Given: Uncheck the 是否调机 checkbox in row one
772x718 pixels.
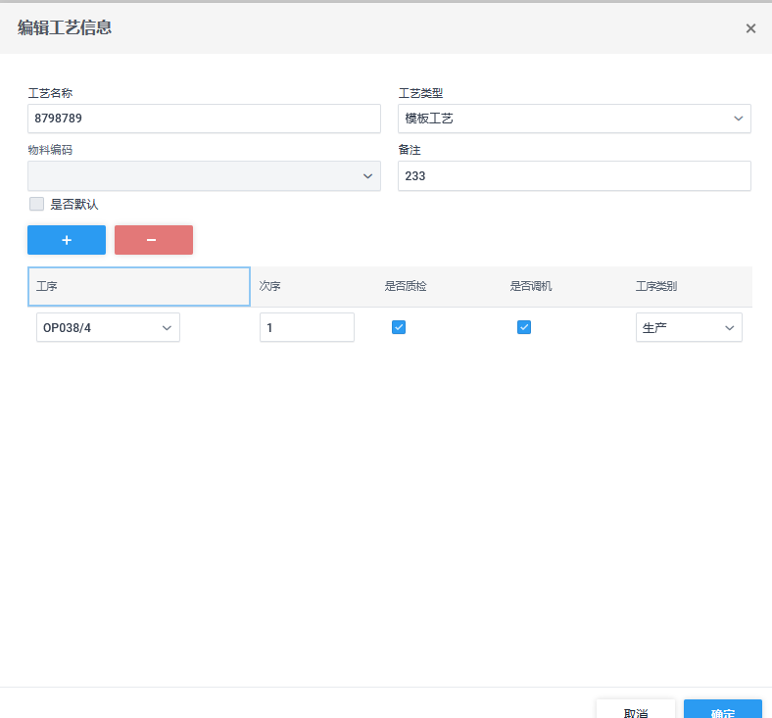Looking at the screenshot, I should point(524,327).
